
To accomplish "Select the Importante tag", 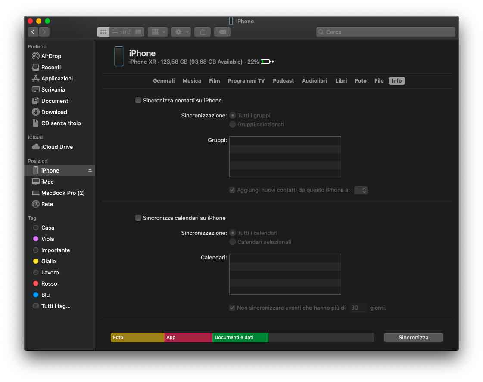I will click(59, 250).
